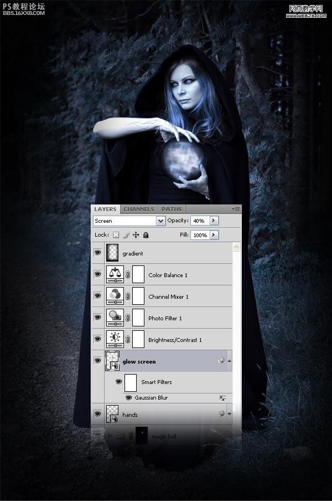
Task: Select the Layers tab
Action: (x=105, y=209)
